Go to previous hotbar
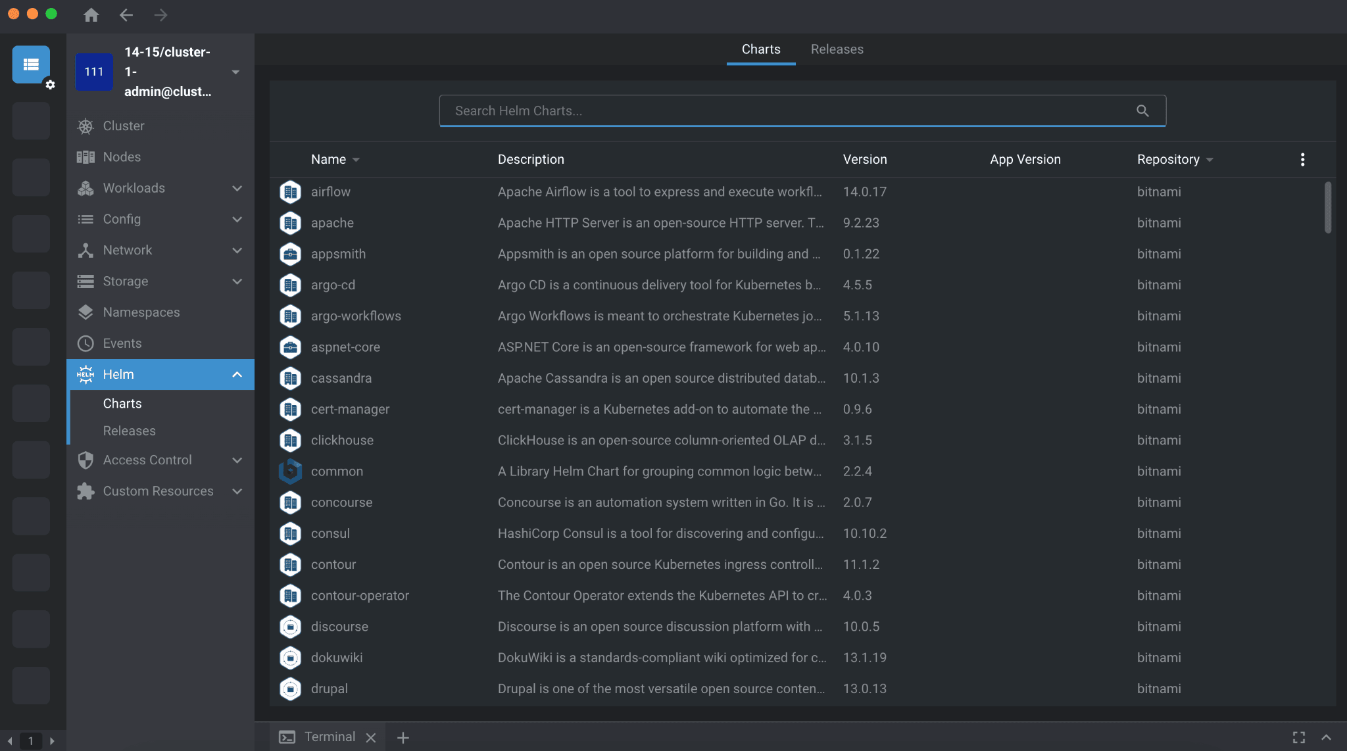Image resolution: width=1347 pixels, height=751 pixels. 10,740
